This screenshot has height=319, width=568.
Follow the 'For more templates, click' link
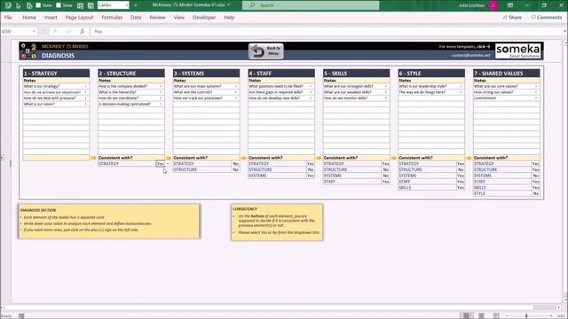464,47
